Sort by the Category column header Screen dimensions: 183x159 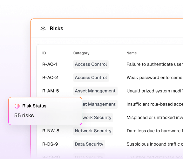pyautogui.click(x=81, y=53)
